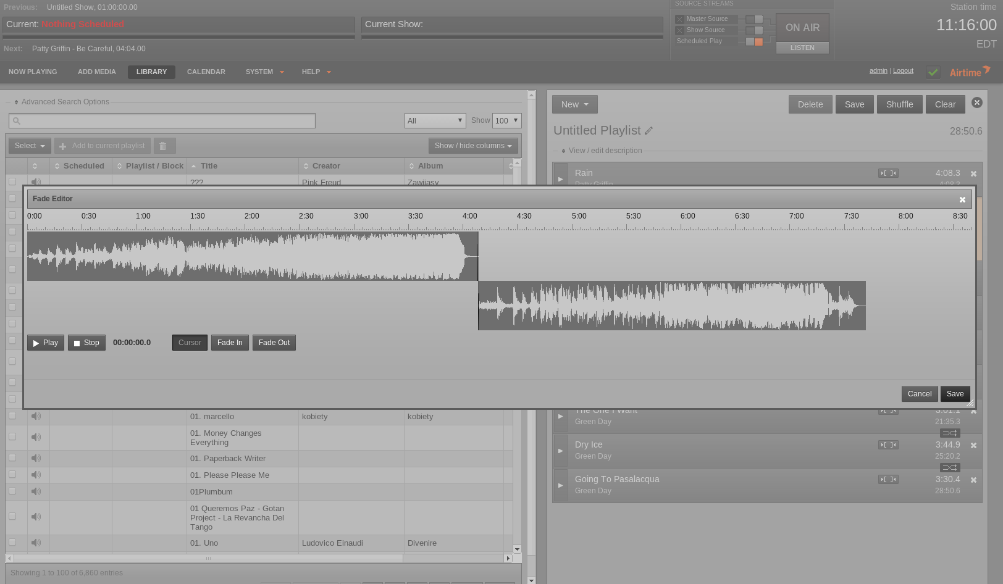Stop playback in the Fade Editor
1003x584 pixels.
(x=86, y=343)
